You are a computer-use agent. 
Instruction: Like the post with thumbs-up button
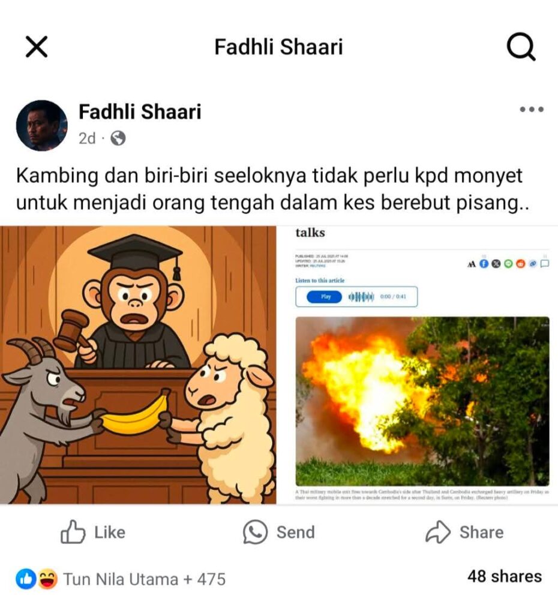coord(93,532)
